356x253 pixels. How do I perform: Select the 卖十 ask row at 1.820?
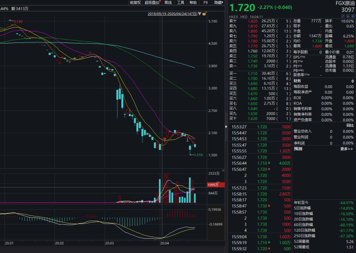260,21
